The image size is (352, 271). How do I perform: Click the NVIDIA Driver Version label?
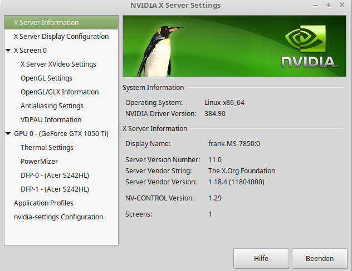point(161,114)
